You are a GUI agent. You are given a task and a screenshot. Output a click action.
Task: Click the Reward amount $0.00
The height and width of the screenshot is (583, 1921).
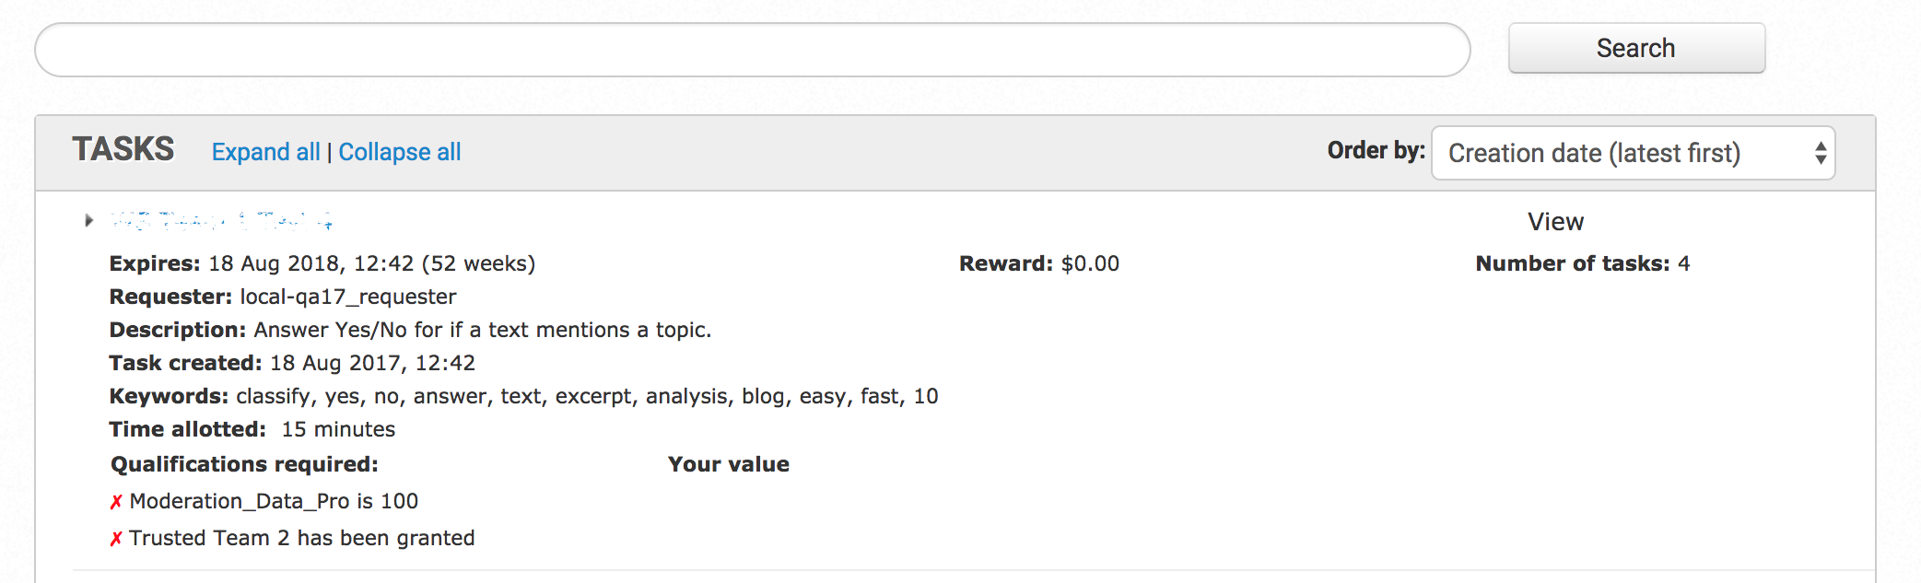(x=1090, y=264)
